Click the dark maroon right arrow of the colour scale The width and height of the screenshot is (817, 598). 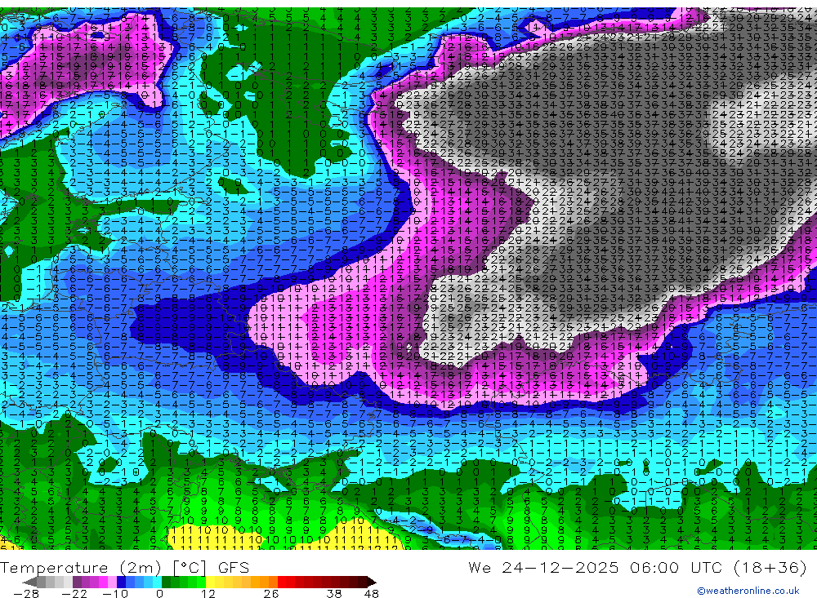pyautogui.click(x=372, y=582)
